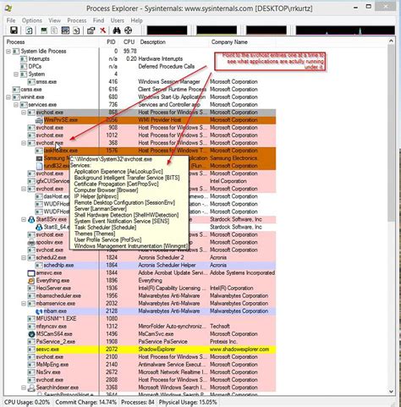Collapse svchost.exe PID 368 node

pos(24,143)
